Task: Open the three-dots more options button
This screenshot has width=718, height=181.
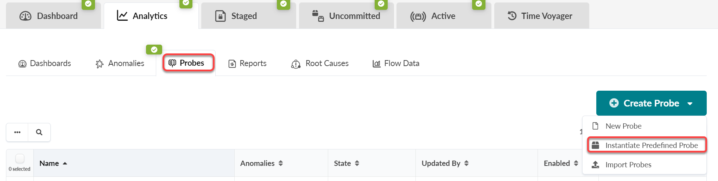Action: coord(17,132)
